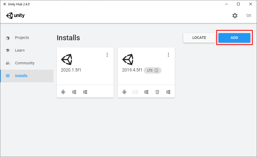The image size is (257, 157).
Task: Switch to the Community section
Action: click(x=25, y=63)
